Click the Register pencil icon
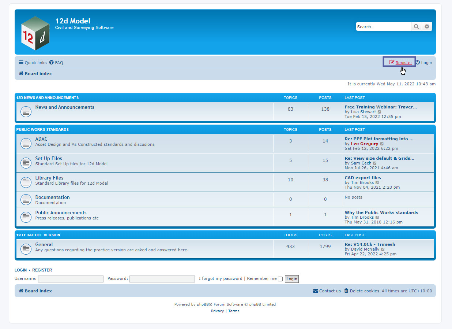The image size is (452, 329). pos(392,62)
